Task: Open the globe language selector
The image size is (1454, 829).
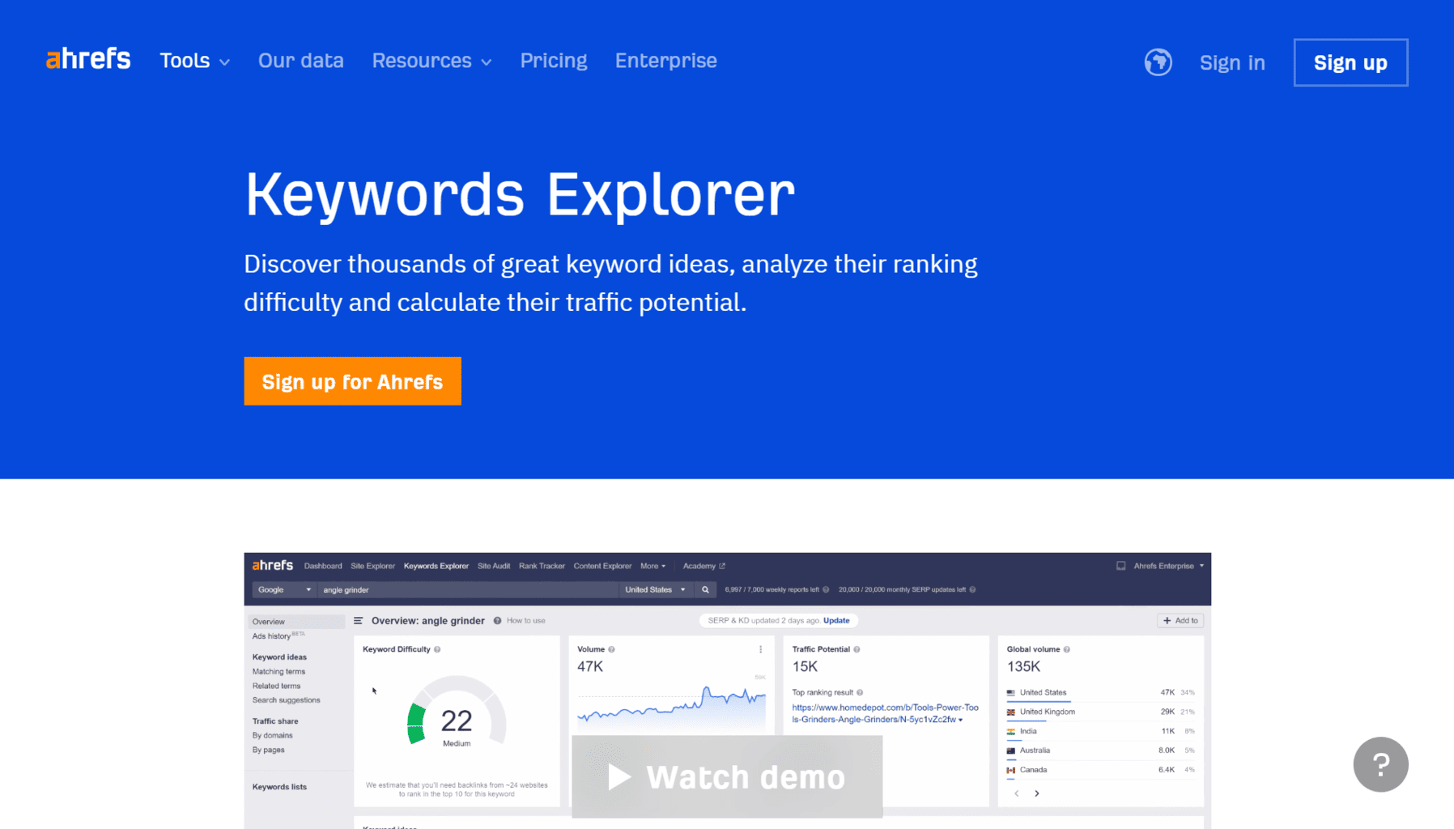Action: [x=1159, y=62]
